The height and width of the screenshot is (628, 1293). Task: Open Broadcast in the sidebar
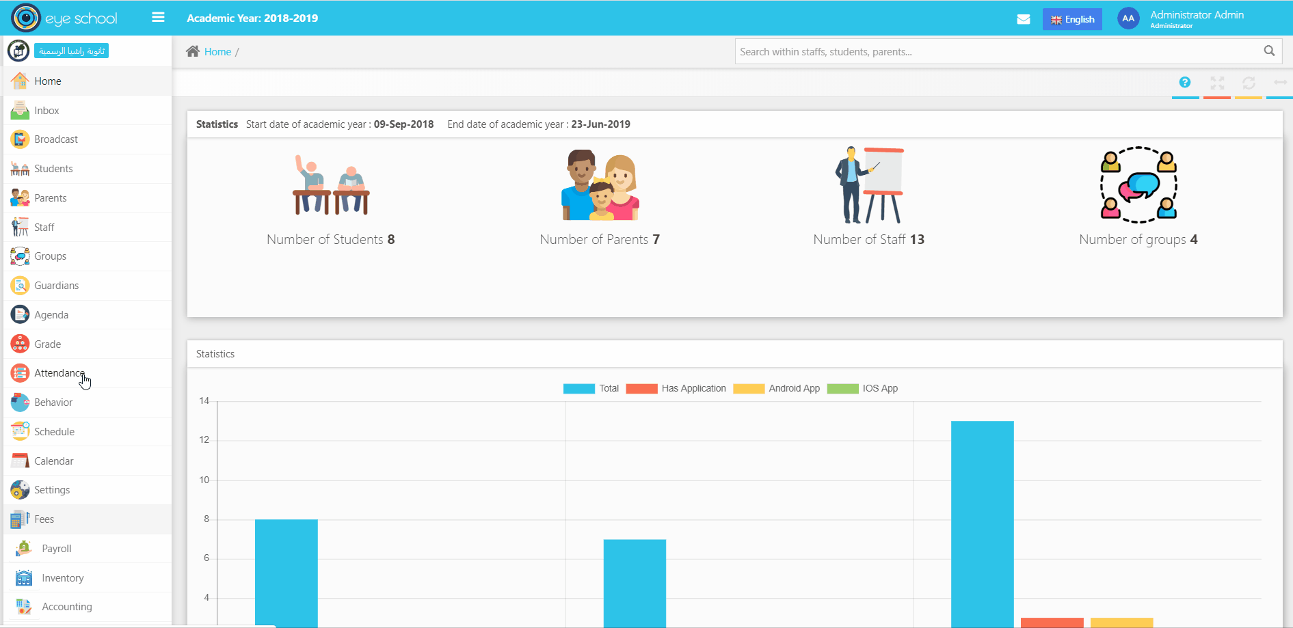pyautogui.click(x=88, y=139)
